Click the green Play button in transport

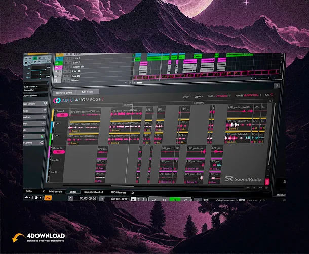pos(175,200)
